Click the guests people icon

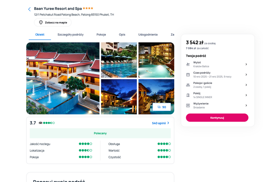click(x=188, y=85)
